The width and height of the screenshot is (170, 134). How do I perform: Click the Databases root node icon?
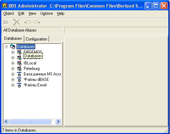tap(13, 47)
